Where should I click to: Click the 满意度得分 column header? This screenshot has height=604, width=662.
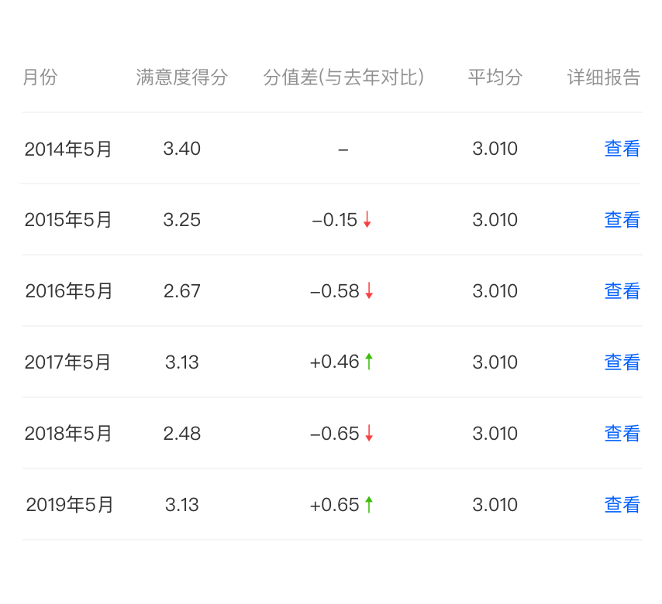pyautogui.click(x=181, y=77)
